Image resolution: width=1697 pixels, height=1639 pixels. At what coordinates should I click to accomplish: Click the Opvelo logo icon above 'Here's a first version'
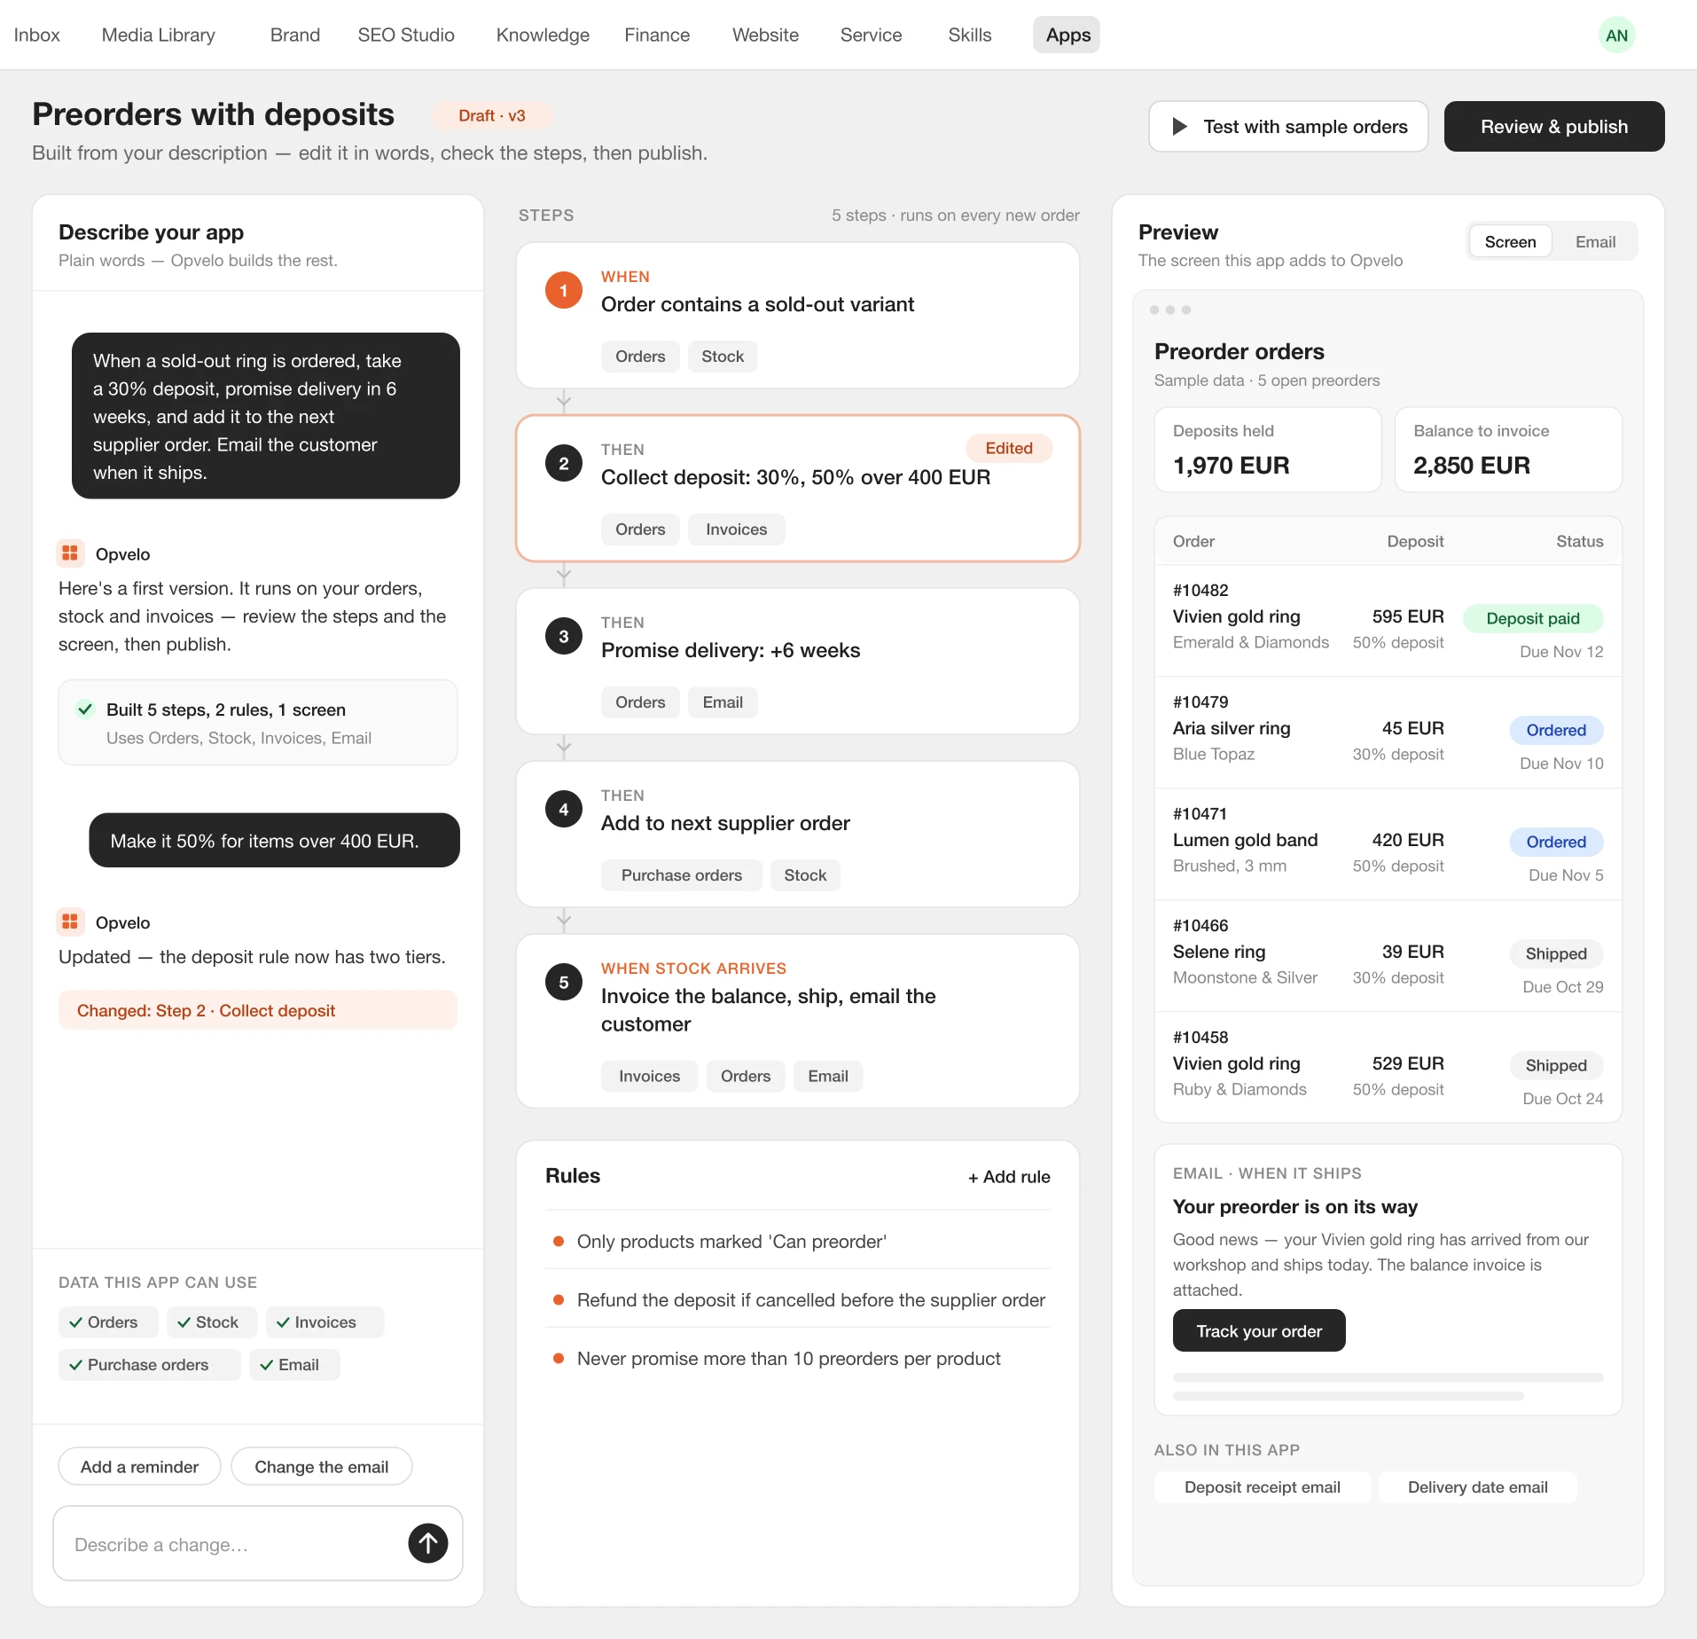point(70,553)
